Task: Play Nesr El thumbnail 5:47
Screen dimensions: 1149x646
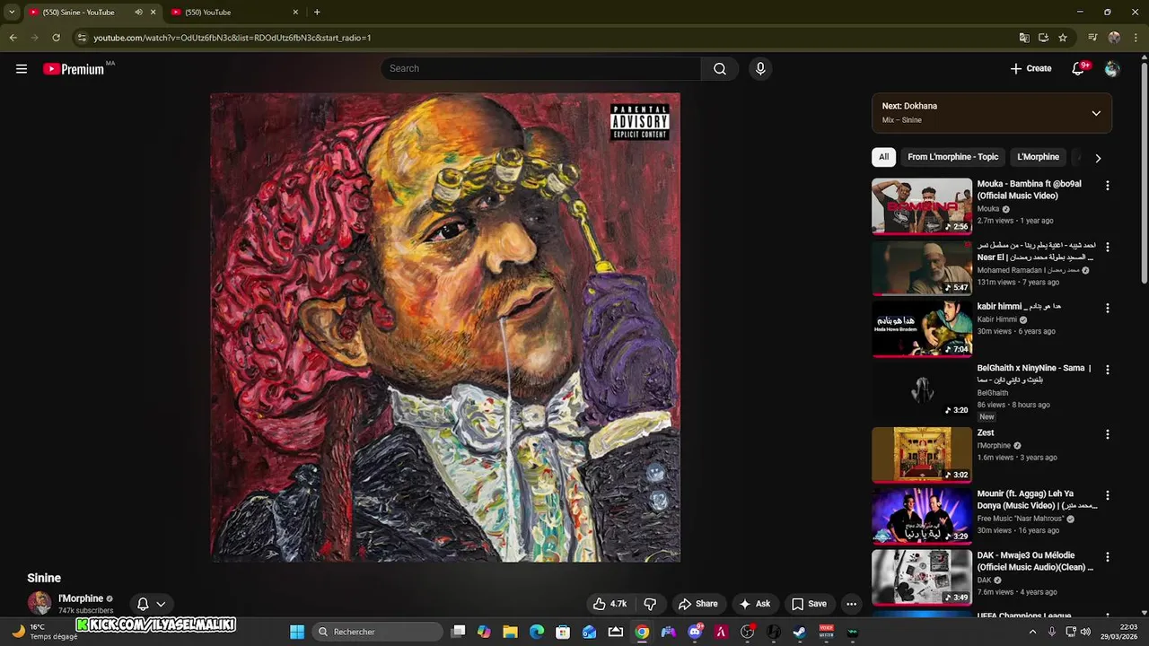Action: coord(922,267)
